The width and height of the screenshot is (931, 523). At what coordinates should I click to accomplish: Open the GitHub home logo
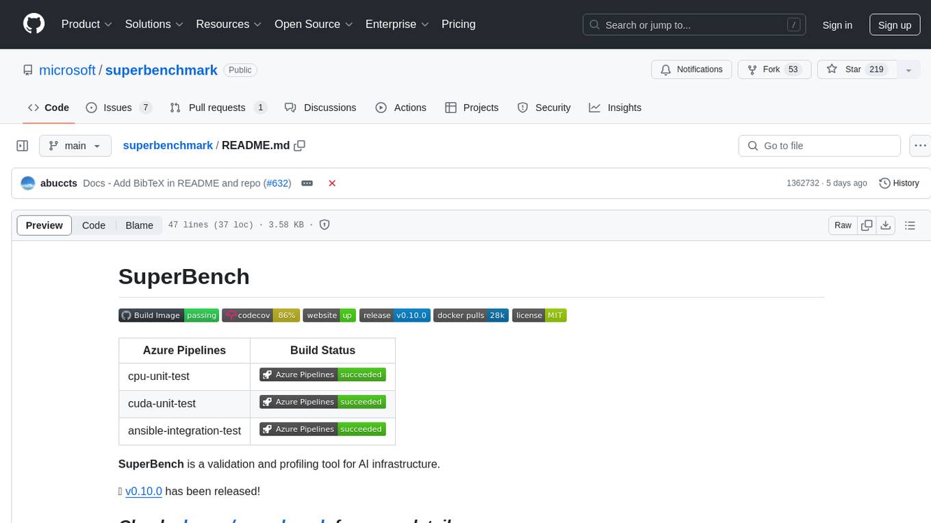click(x=34, y=24)
